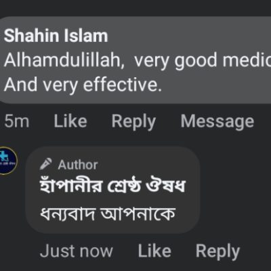This screenshot has height=271, width=271.
Task: Click the word 'effective' in the comment
Action: 120,85
